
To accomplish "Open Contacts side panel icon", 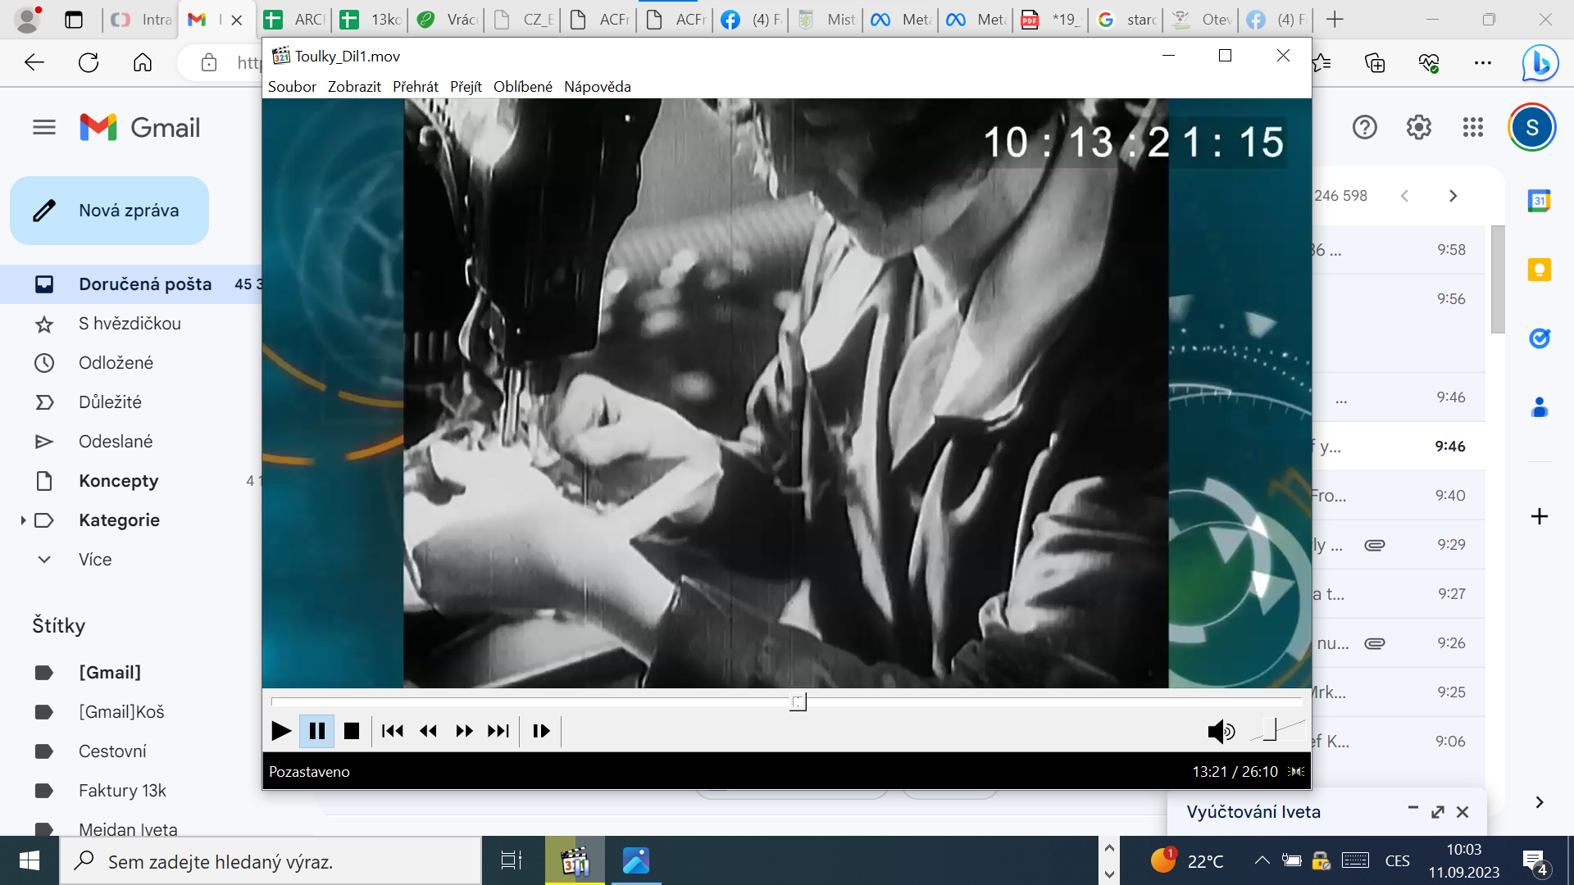I will click(x=1540, y=406).
